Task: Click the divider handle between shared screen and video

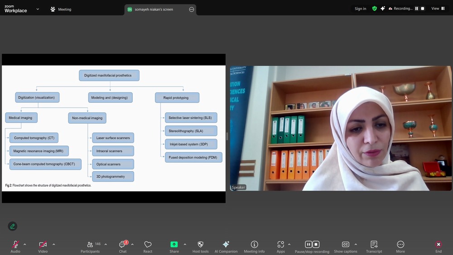Action: [227, 136]
